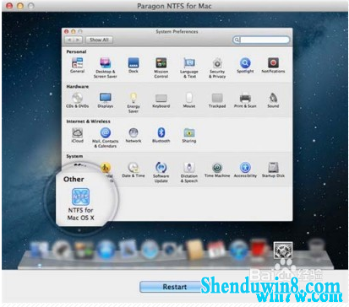Click the forward navigation arrow
This screenshot has height=307, width=349.
tap(78, 40)
